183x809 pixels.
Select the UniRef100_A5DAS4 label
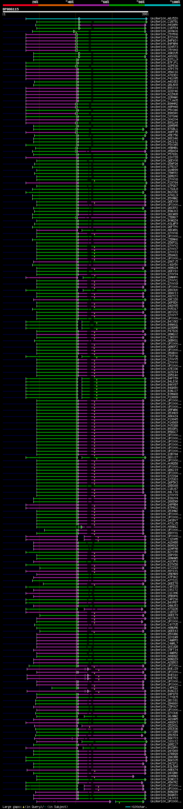point(164,151)
